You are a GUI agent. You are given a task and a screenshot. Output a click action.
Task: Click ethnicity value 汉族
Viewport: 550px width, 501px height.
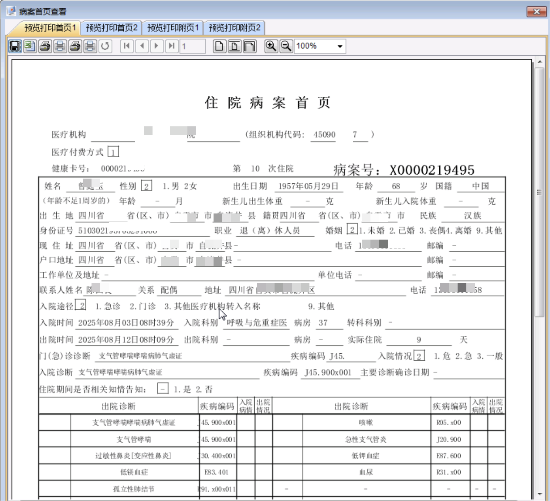(473, 215)
